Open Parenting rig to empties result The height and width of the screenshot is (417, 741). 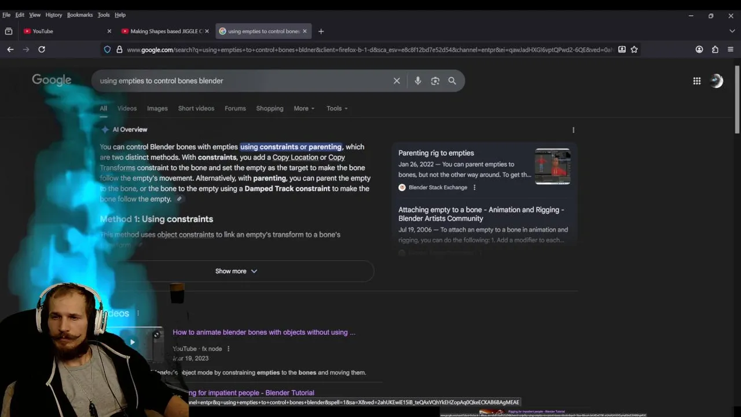(x=436, y=153)
